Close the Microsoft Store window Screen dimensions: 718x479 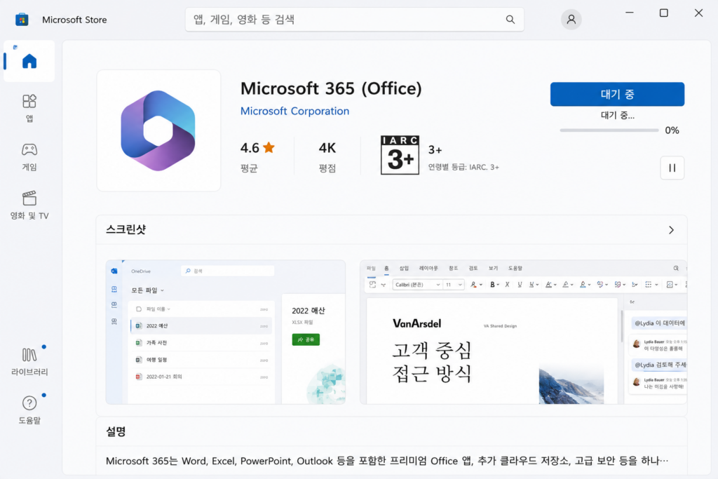pos(698,13)
